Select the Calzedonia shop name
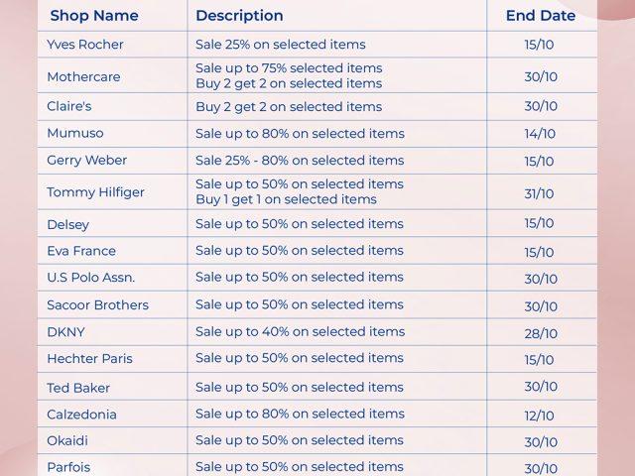This screenshot has width=635, height=476. pos(81,415)
